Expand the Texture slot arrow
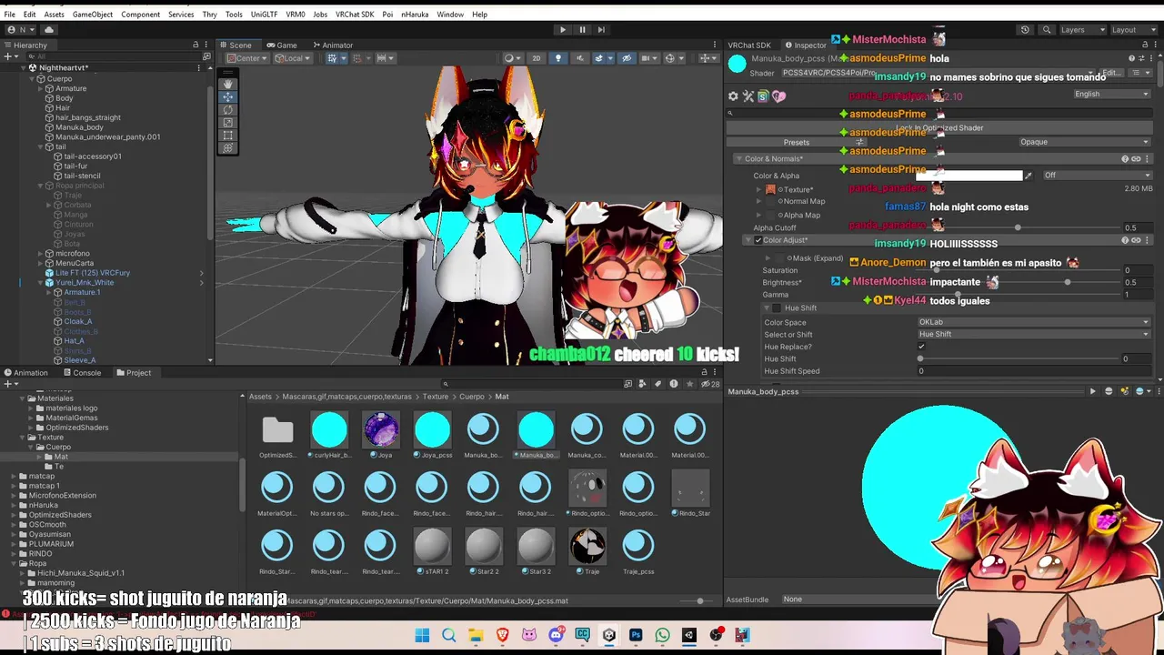Image resolution: width=1164 pixels, height=655 pixels. [758, 189]
